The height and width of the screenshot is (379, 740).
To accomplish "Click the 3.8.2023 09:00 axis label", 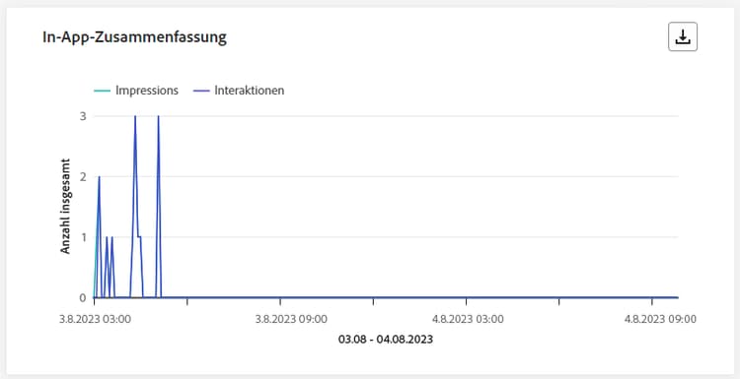I will point(291,319).
